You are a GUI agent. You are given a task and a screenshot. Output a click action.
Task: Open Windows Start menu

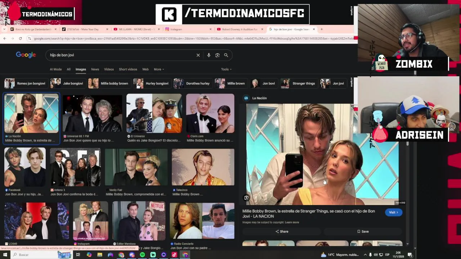point(5,255)
